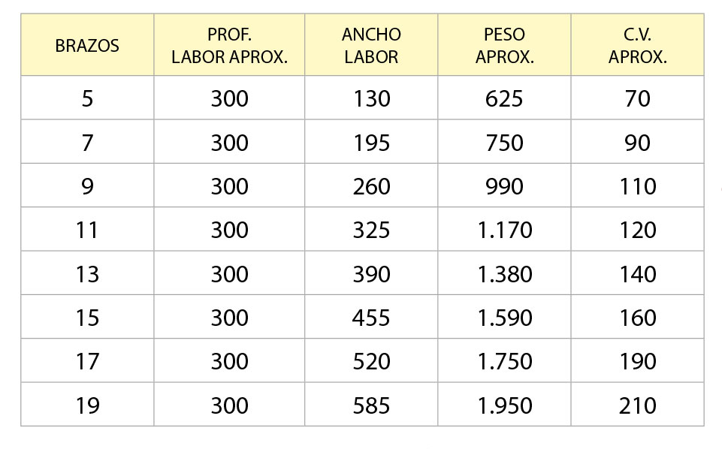Select the ancho labor value 195
Viewport: 722px width, 449px height.
(x=372, y=143)
